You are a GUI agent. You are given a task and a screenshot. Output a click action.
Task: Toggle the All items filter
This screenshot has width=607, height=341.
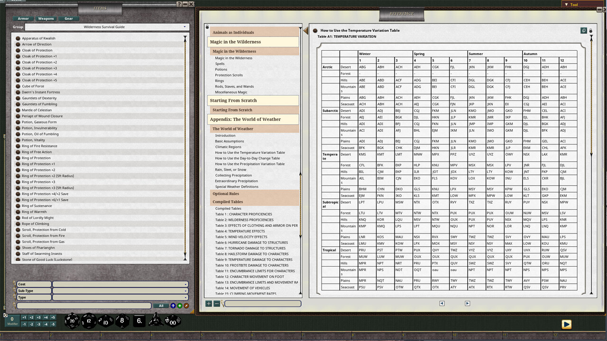pos(161,305)
